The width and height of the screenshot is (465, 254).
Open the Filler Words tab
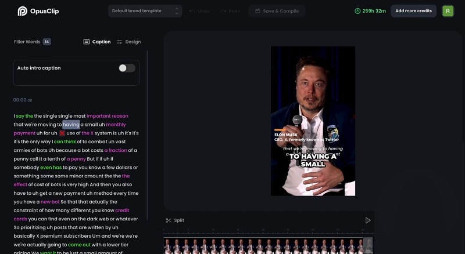click(27, 42)
